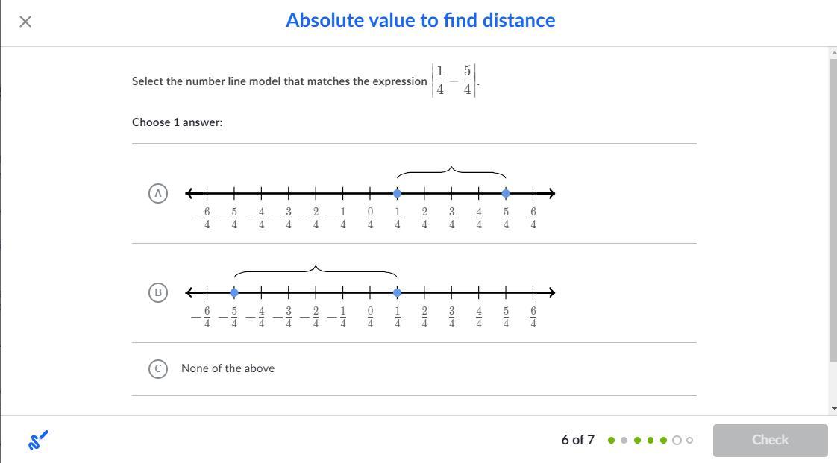This screenshot has width=837, height=463.
Task: Click the scrollbar up arrow
Action: coord(833,53)
